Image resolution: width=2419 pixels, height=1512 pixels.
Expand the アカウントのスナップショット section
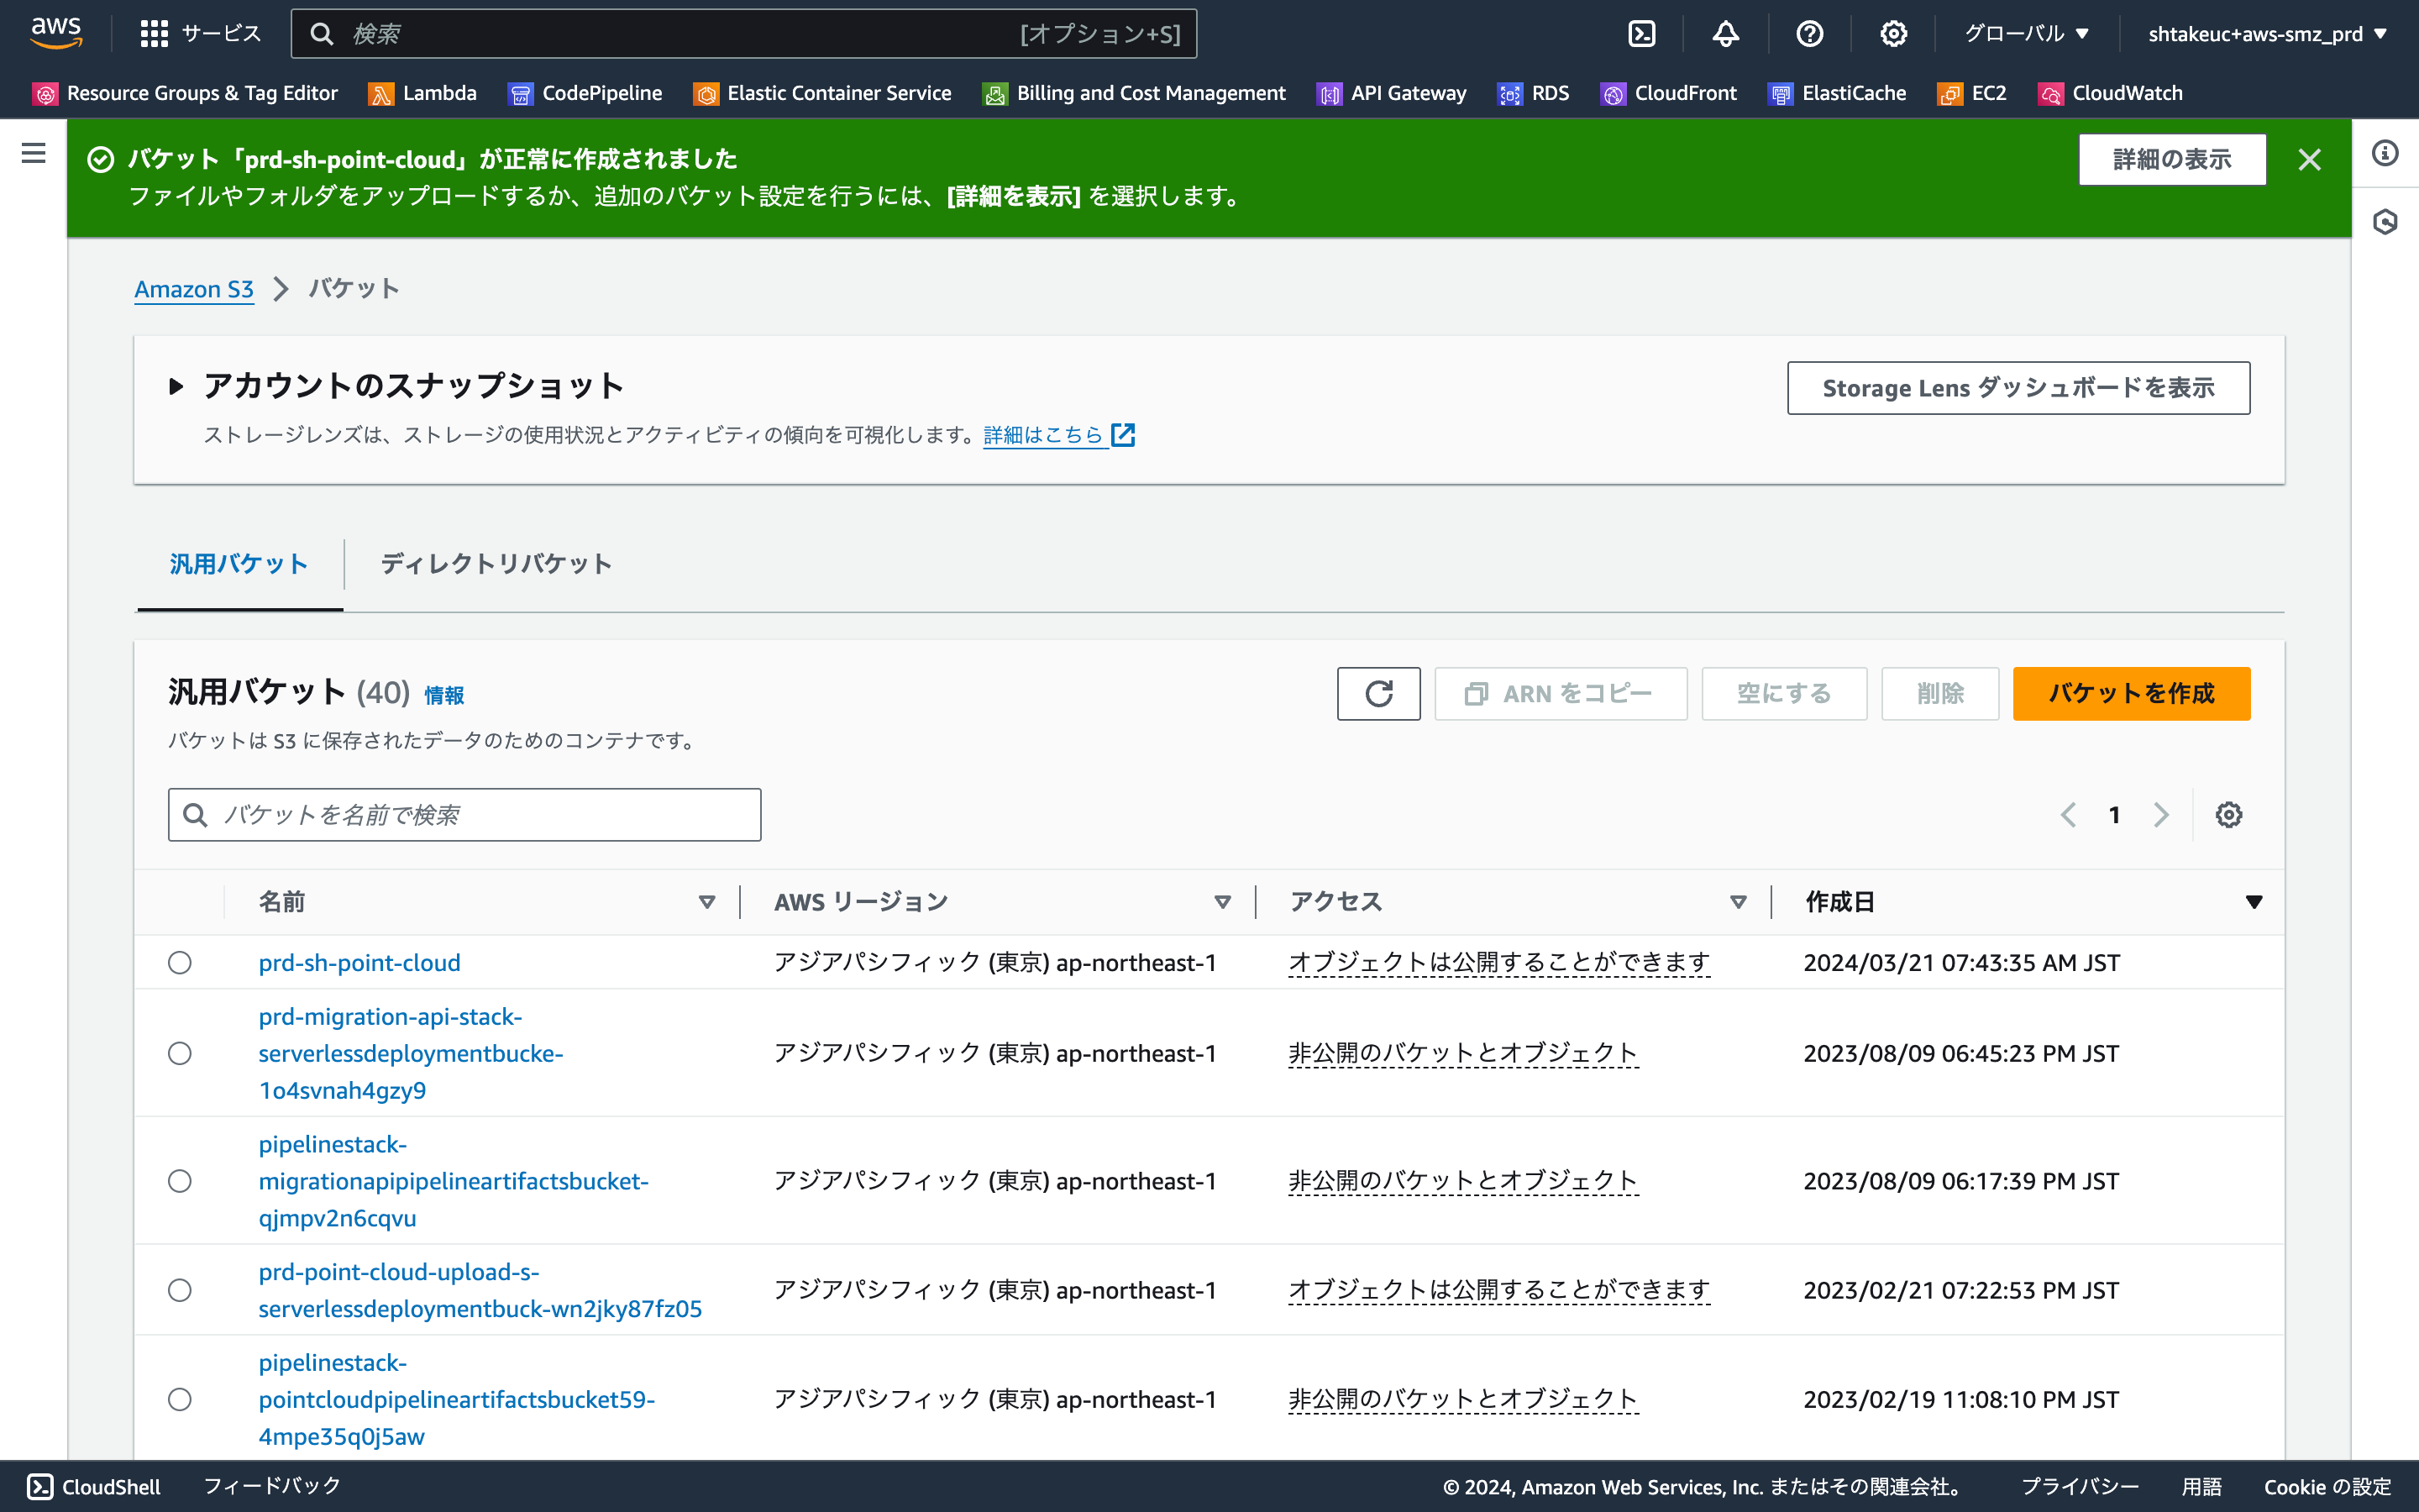(178, 385)
